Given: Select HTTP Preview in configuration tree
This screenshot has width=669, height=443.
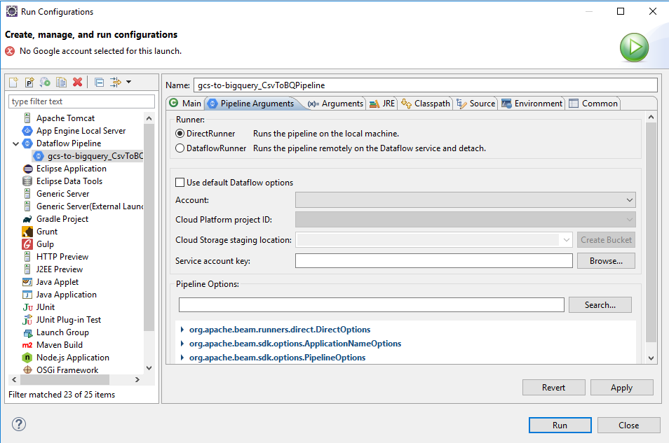Looking at the screenshot, I should point(62,257).
